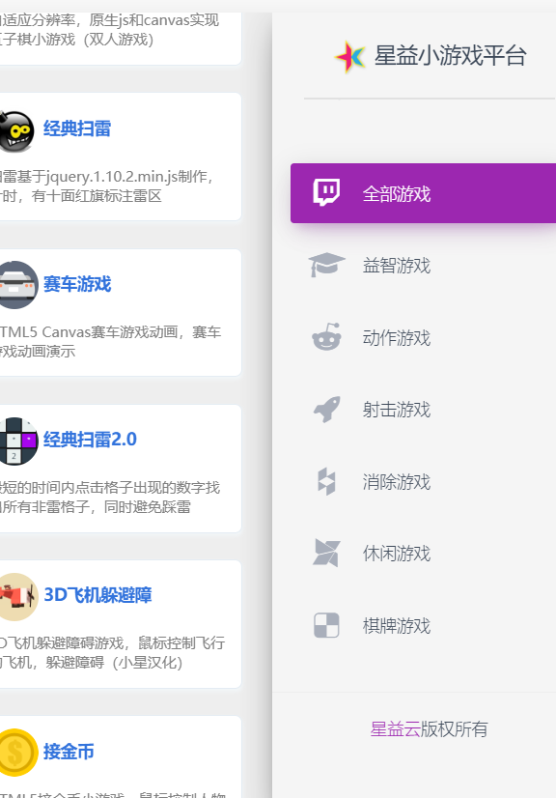Open the 3D飞机躲避障 game title link
The width and height of the screenshot is (556, 798).
[97, 594]
